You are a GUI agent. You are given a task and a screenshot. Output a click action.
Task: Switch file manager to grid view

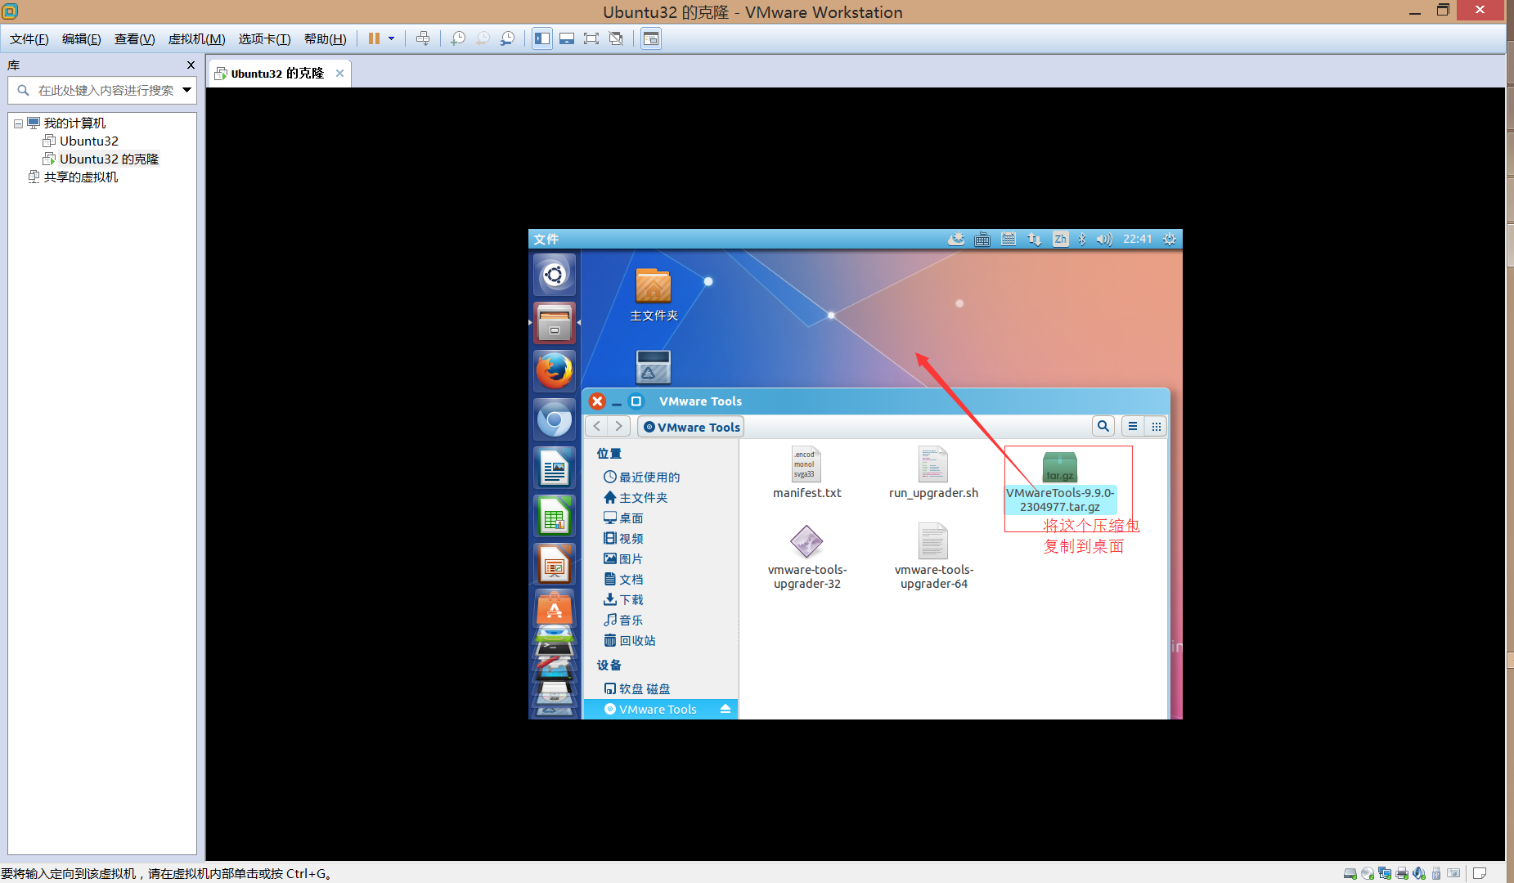point(1156,426)
